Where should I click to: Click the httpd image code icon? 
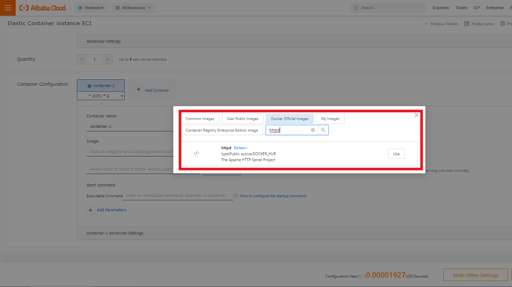(x=196, y=154)
